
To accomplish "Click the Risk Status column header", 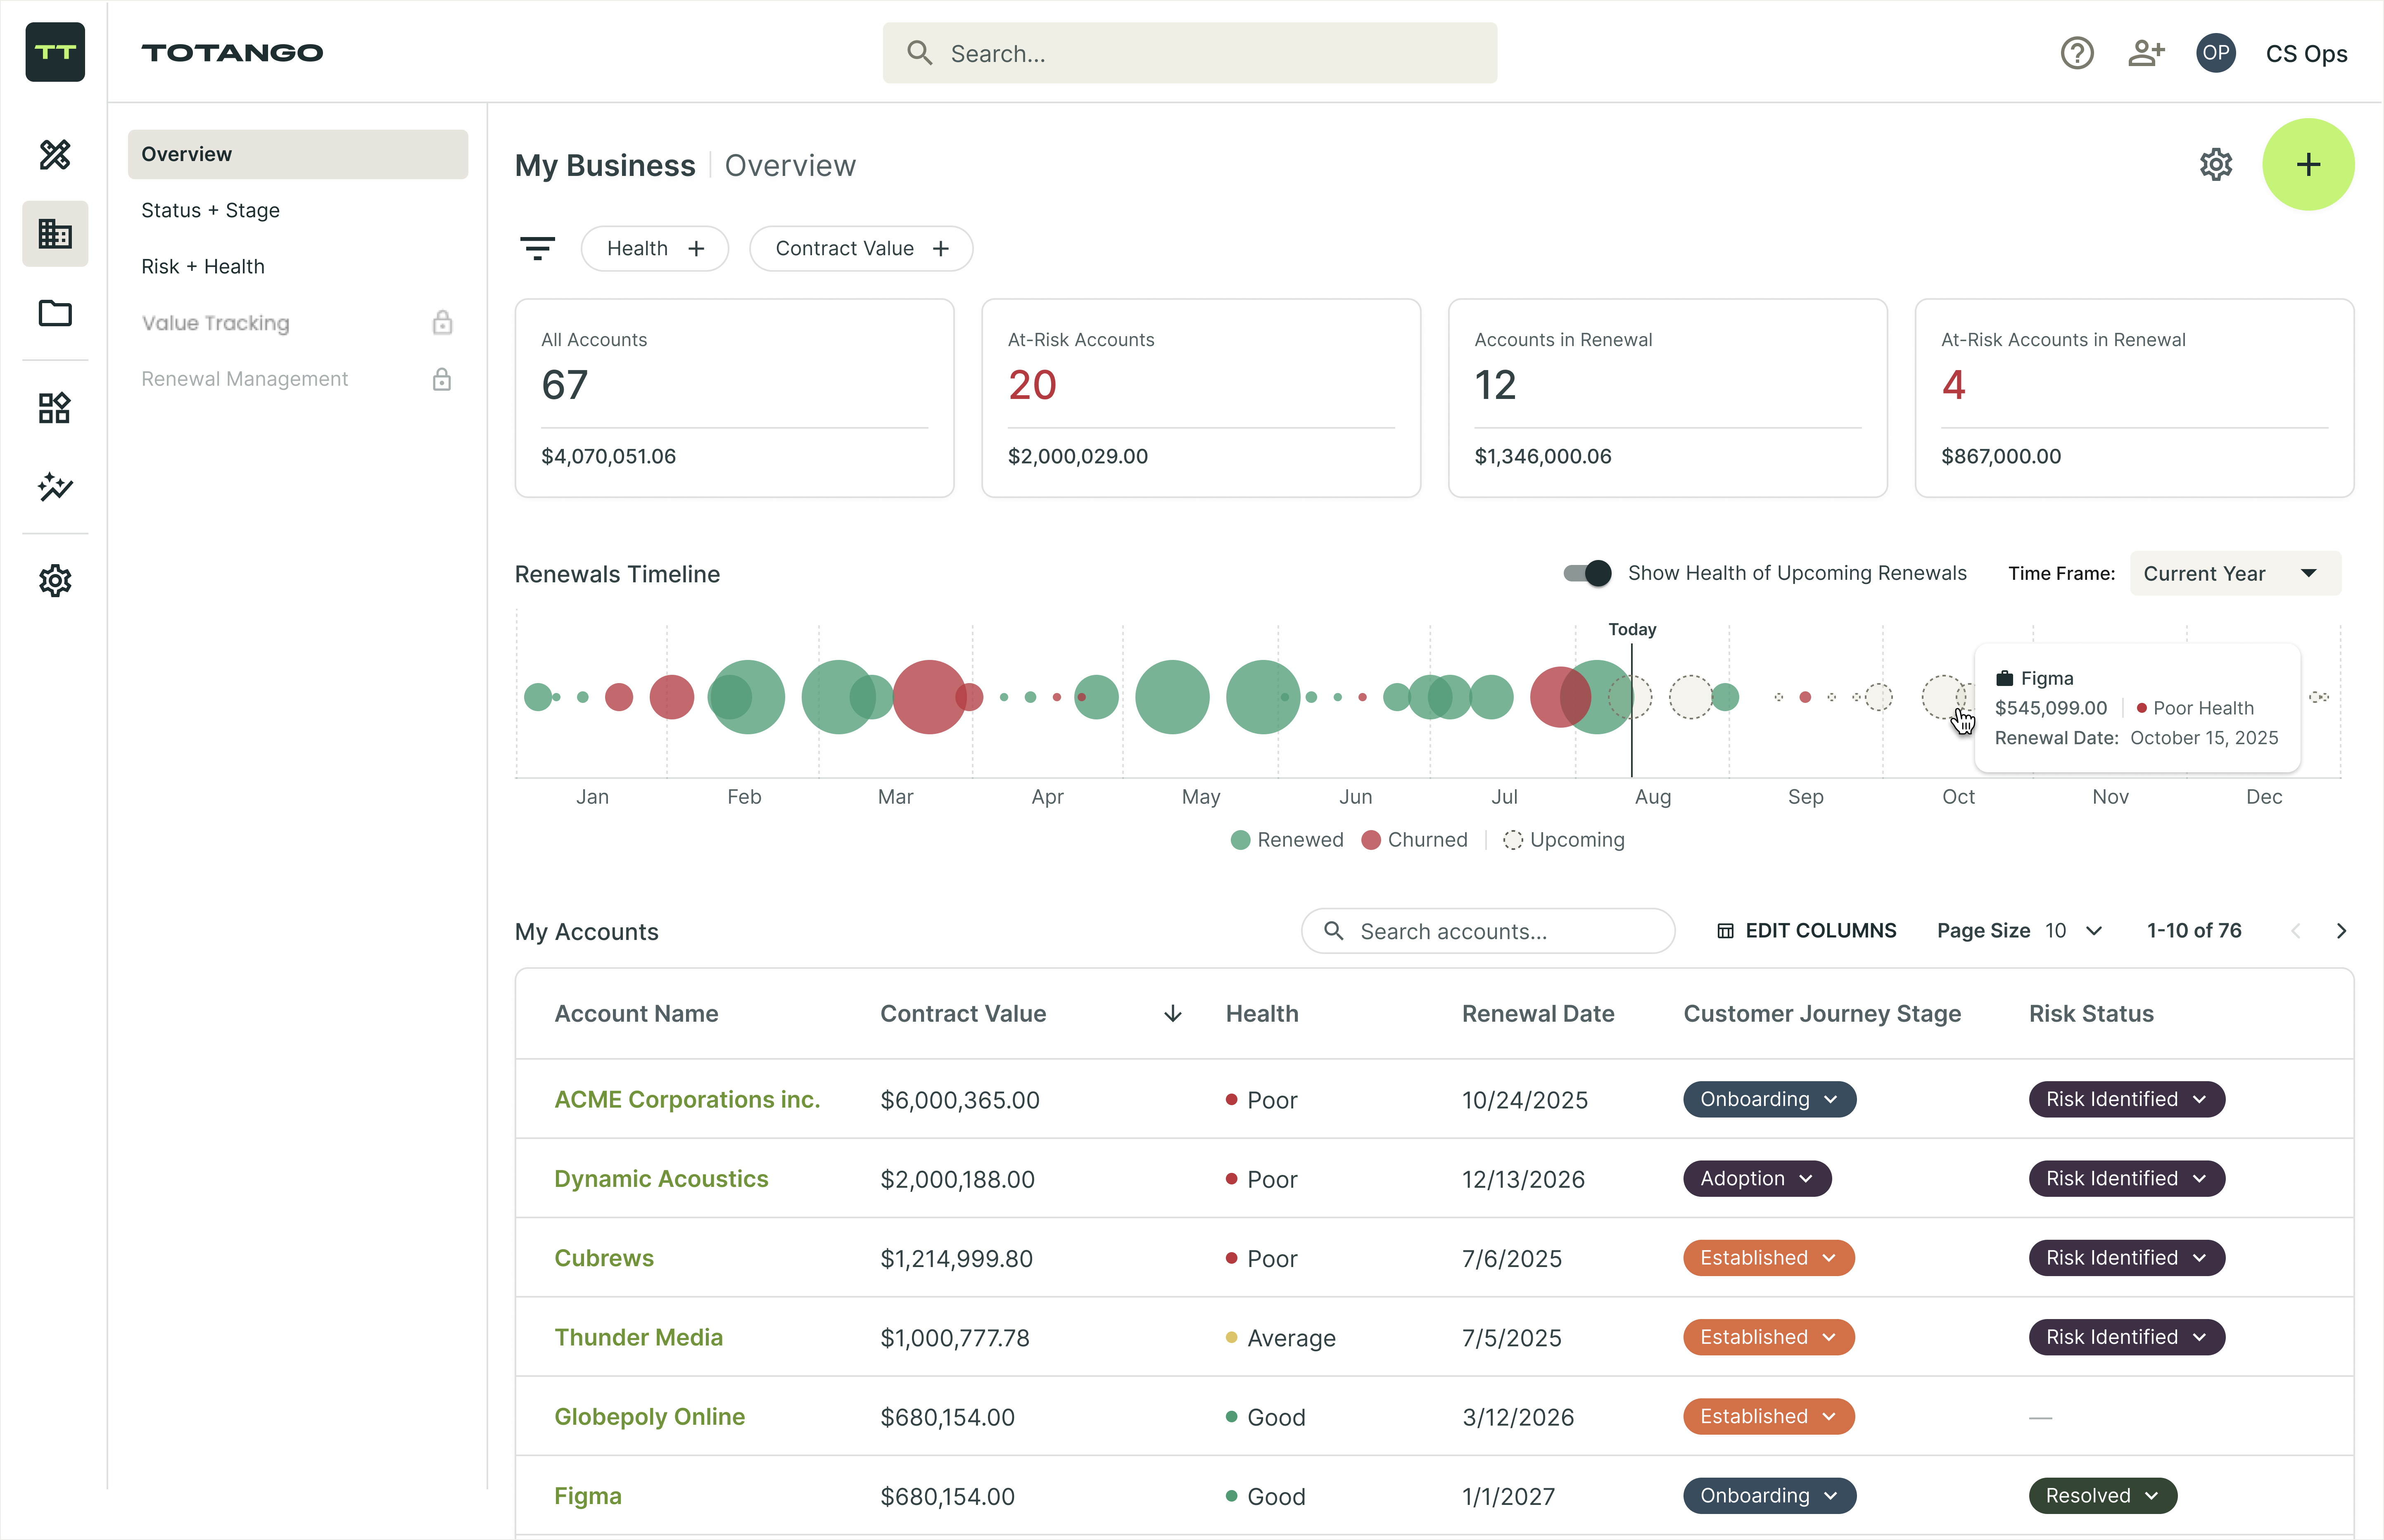I will tap(2091, 1014).
